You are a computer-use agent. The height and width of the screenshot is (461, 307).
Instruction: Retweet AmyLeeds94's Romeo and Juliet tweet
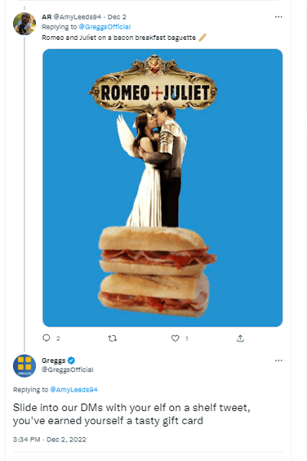113,338
